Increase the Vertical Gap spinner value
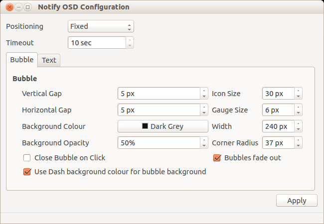324x224 pixels. (204, 91)
